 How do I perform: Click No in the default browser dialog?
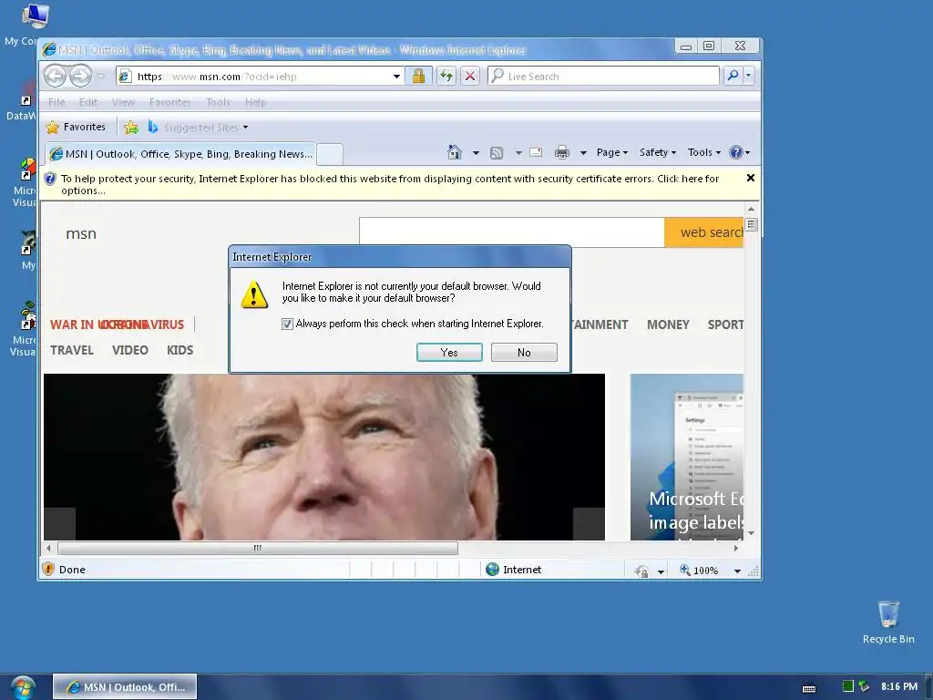coord(524,353)
